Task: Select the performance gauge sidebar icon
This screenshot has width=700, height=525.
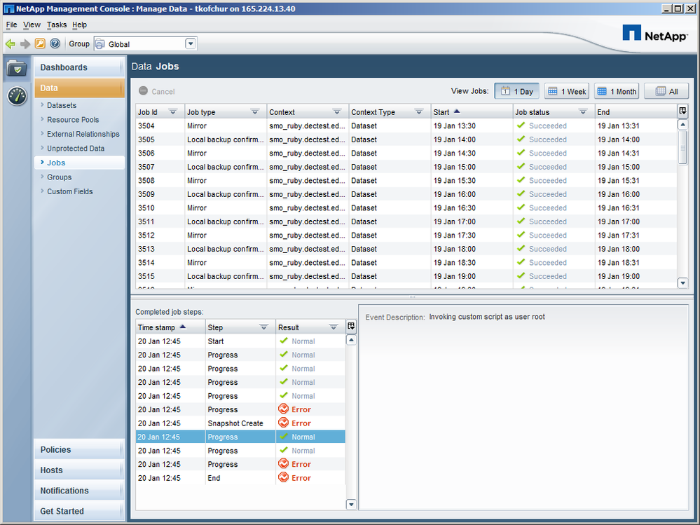Action: (x=17, y=96)
